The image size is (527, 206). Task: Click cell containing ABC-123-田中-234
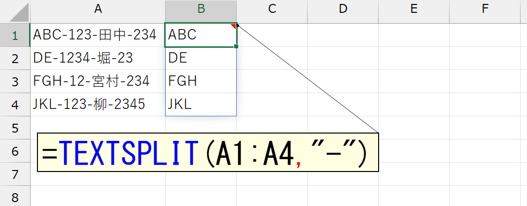[98, 35]
